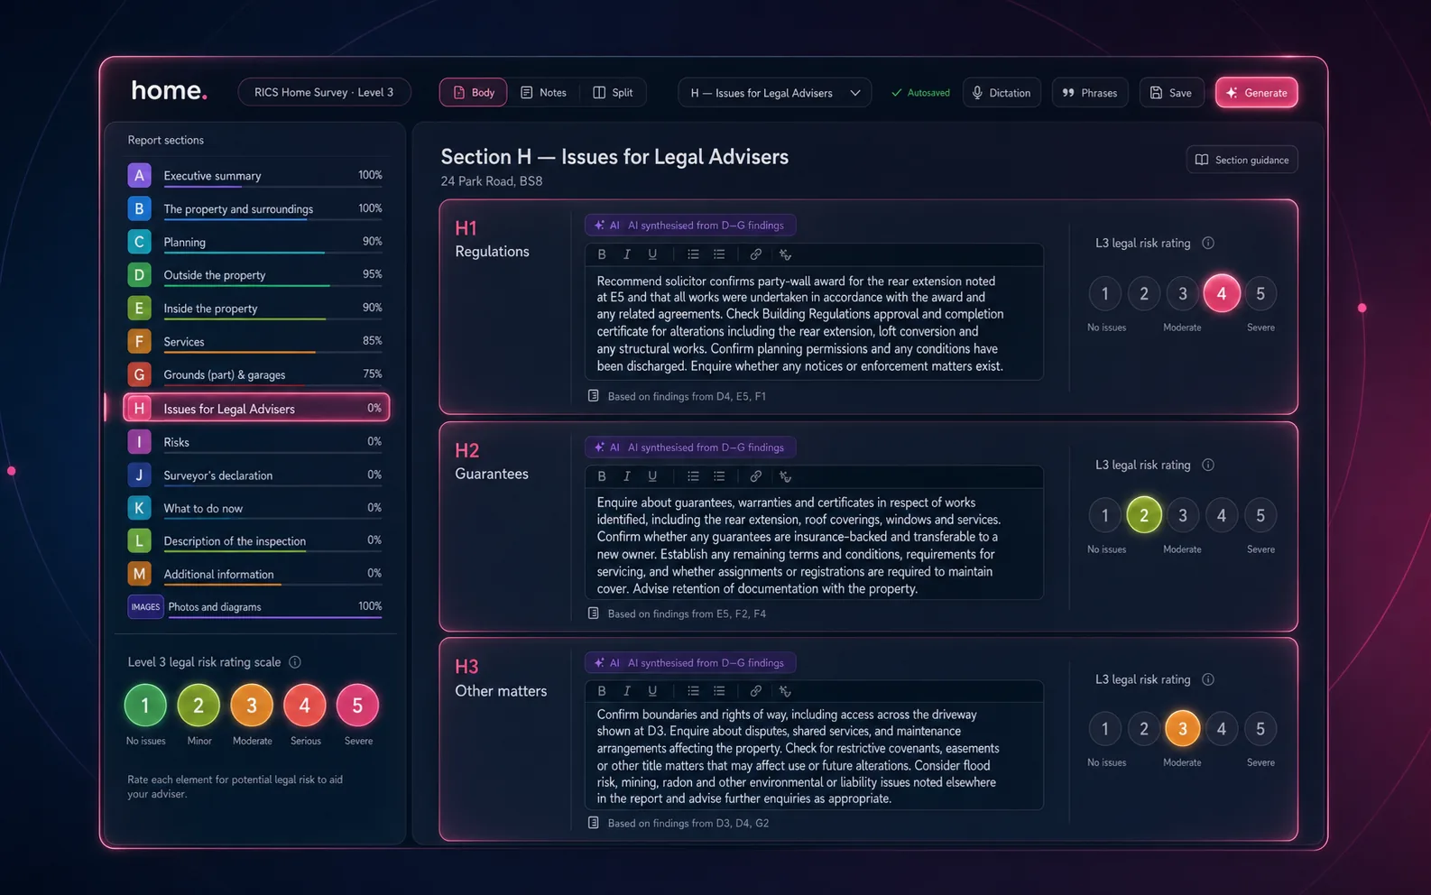The width and height of the screenshot is (1431, 895).
Task: Click numbered list icon in H3 toolbar
Action: pos(719,691)
